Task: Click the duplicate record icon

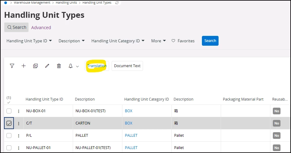Action: point(35,66)
